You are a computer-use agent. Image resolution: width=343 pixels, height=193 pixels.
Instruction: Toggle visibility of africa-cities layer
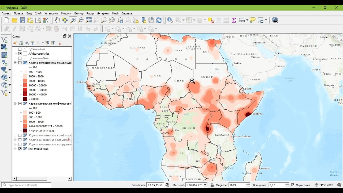pyautogui.click(x=20, y=49)
